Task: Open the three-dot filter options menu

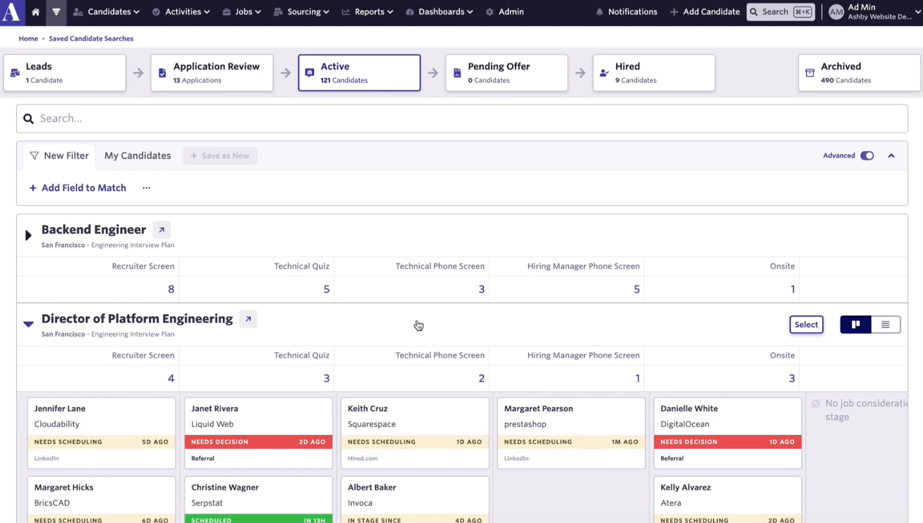Action: click(146, 188)
